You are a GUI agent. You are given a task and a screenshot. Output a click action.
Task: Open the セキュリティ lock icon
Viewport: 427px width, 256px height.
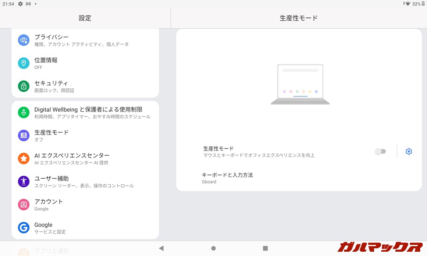tap(23, 86)
